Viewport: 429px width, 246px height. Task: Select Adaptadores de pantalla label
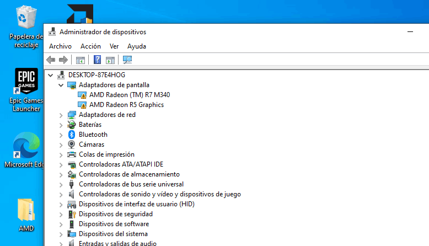tap(114, 85)
